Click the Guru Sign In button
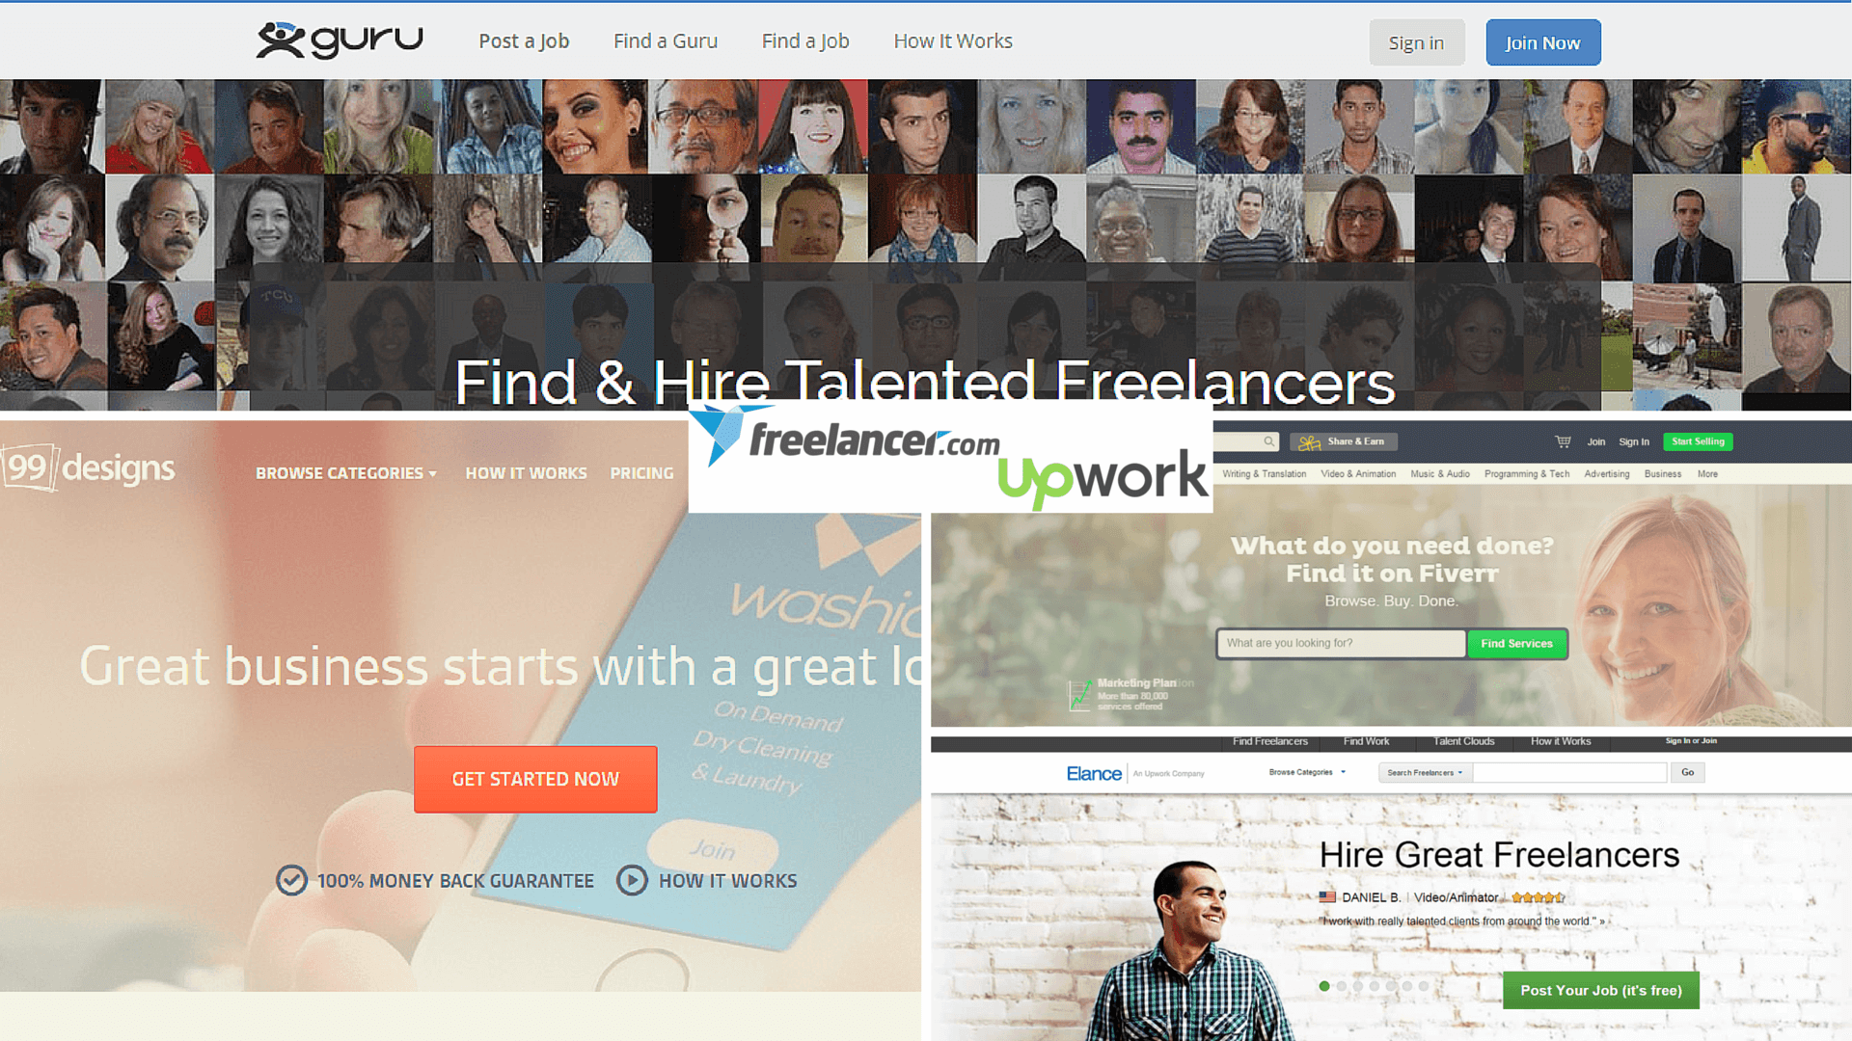The width and height of the screenshot is (1852, 1041). (x=1416, y=42)
